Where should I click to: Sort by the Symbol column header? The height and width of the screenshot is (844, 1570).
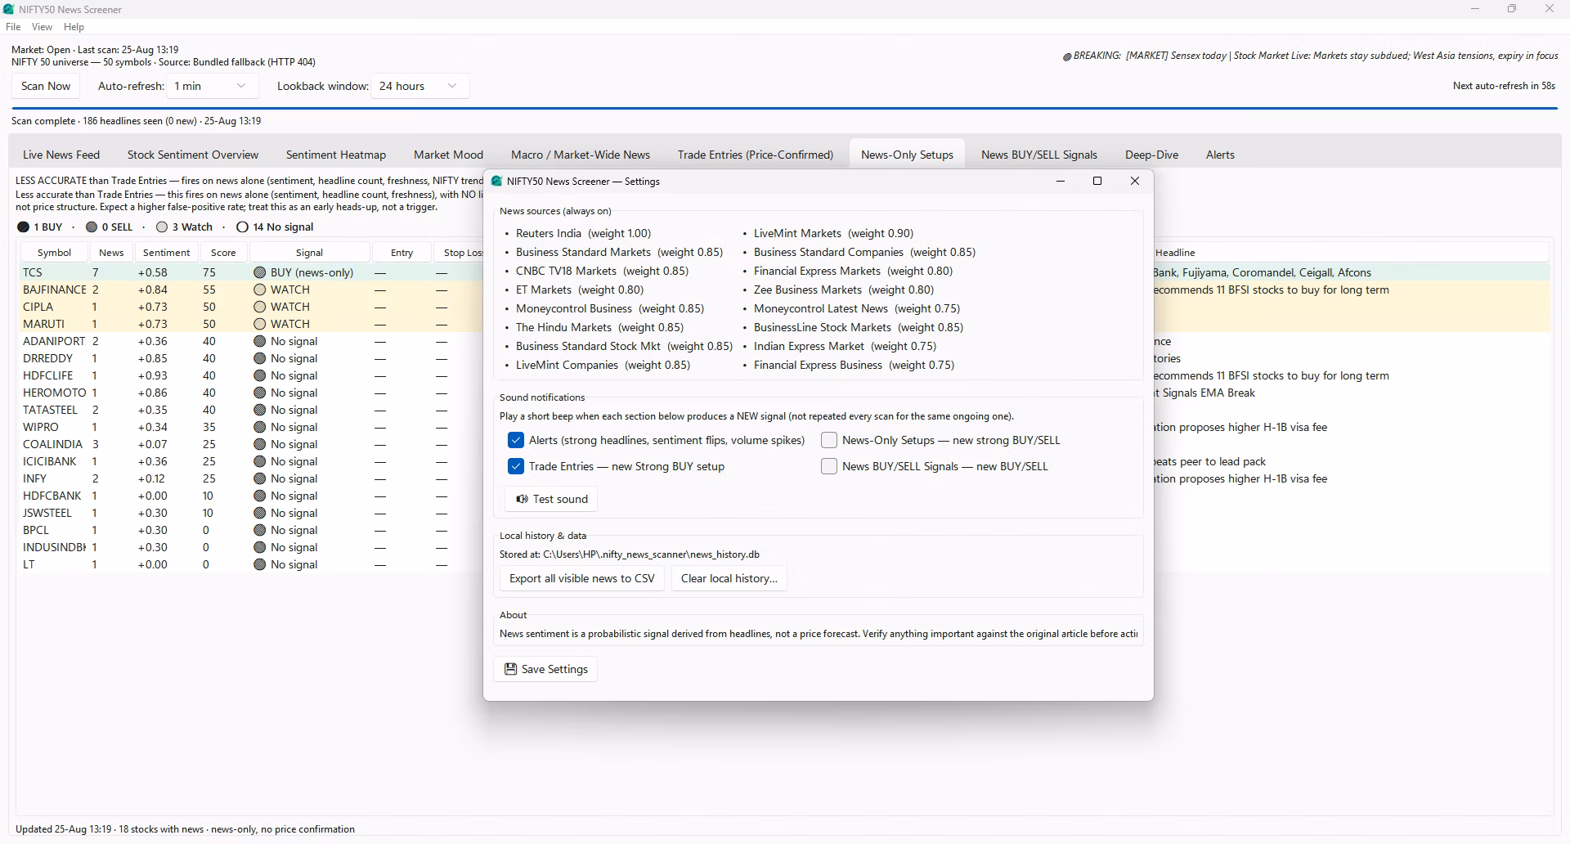(54, 253)
